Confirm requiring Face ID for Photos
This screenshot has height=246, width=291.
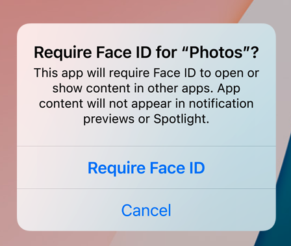tap(146, 167)
